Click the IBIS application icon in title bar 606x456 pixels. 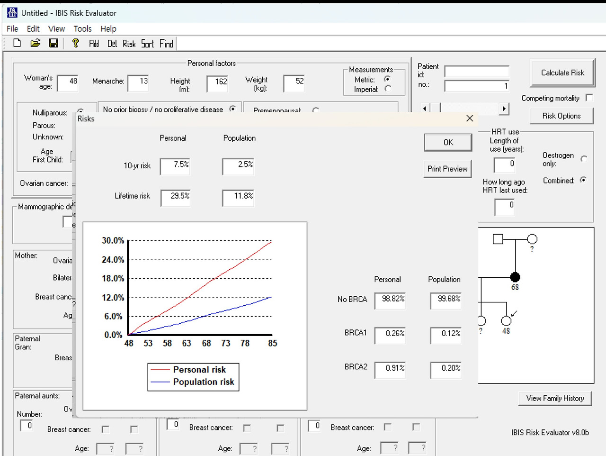12,13
